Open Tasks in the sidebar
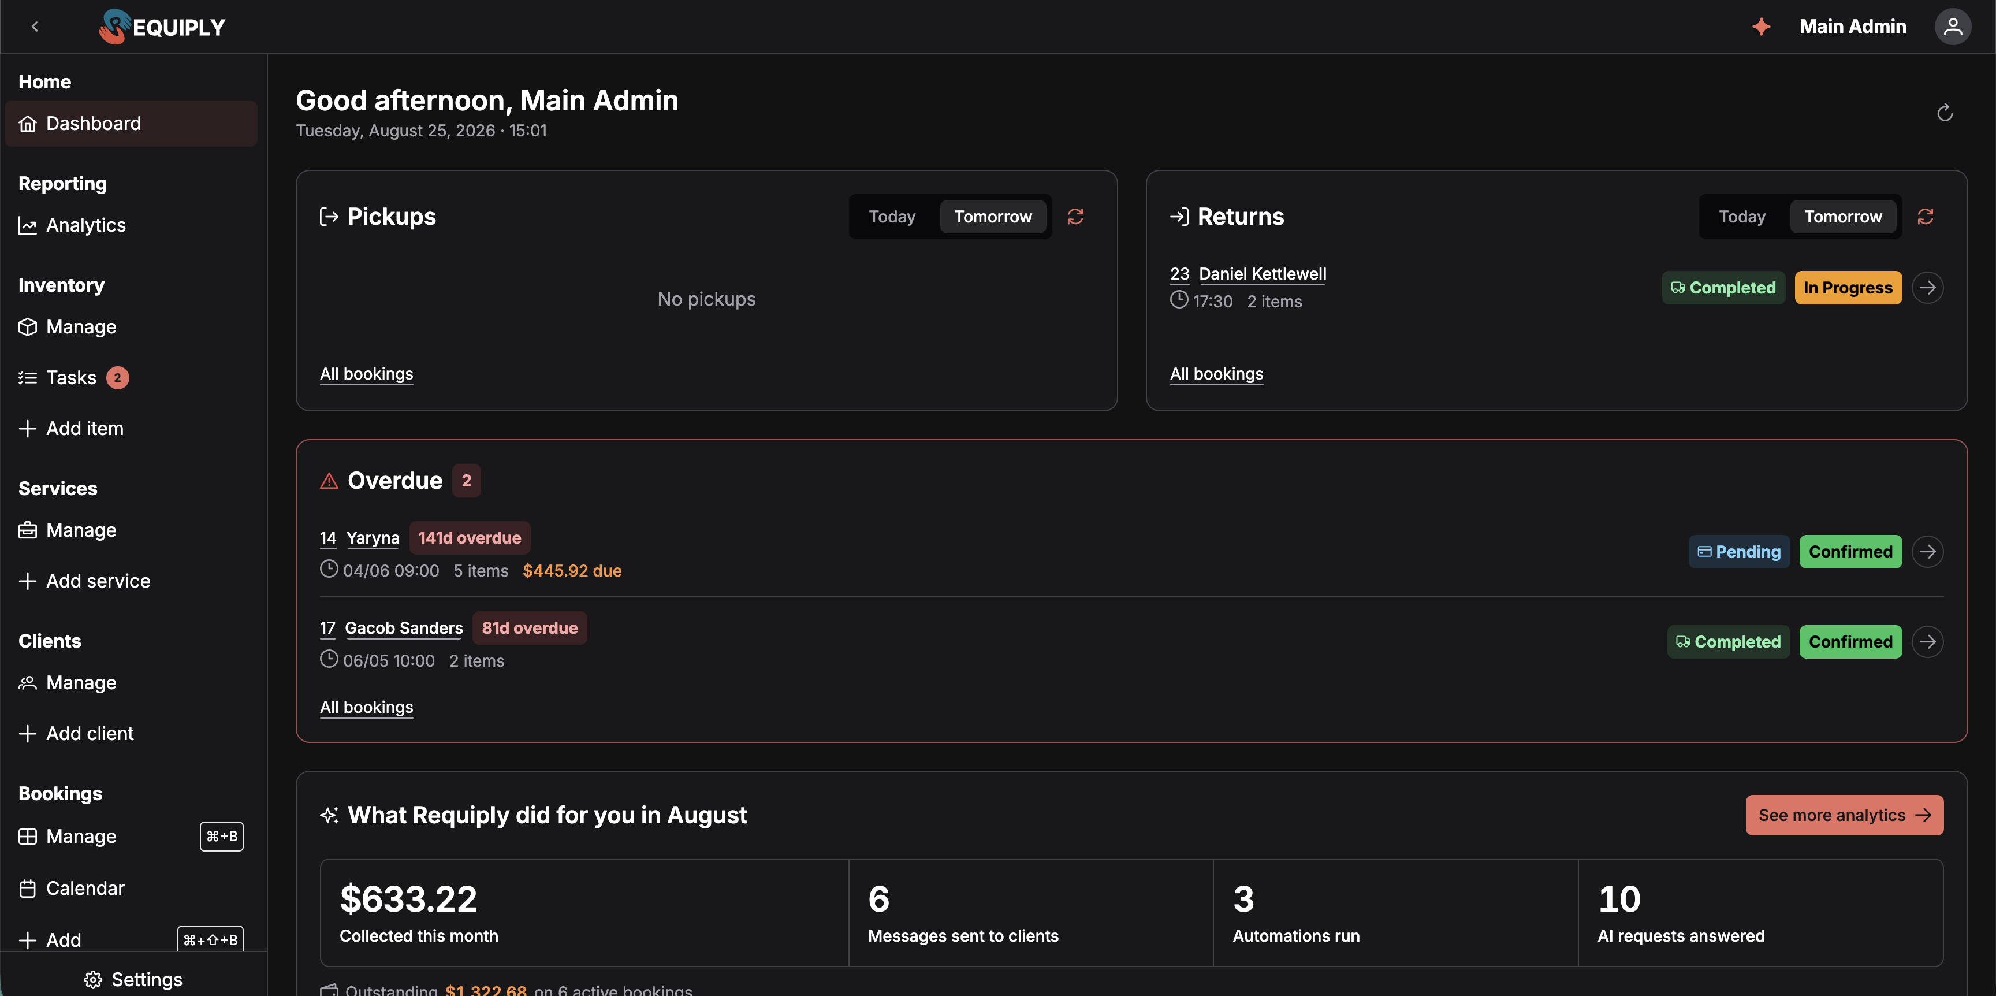 (131, 377)
